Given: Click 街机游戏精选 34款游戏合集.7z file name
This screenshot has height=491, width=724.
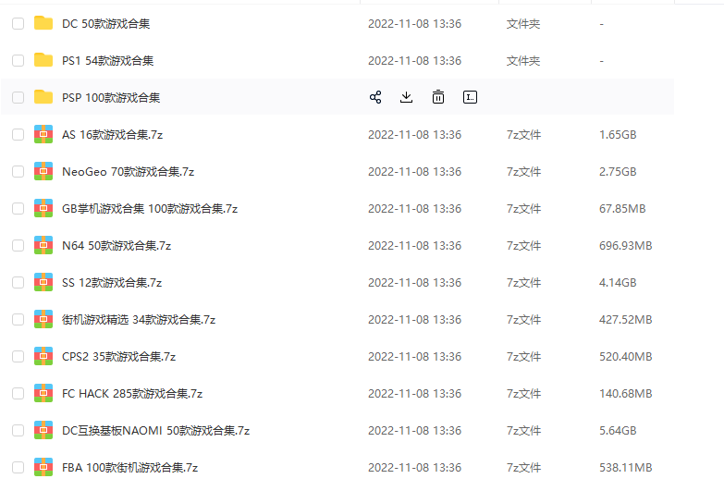Looking at the screenshot, I should tap(139, 319).
